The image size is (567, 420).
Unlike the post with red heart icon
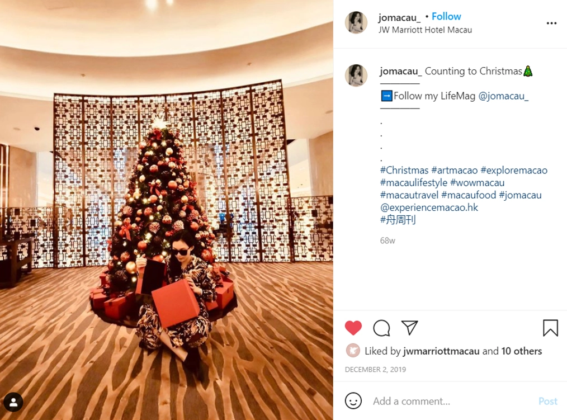(353, 328)
